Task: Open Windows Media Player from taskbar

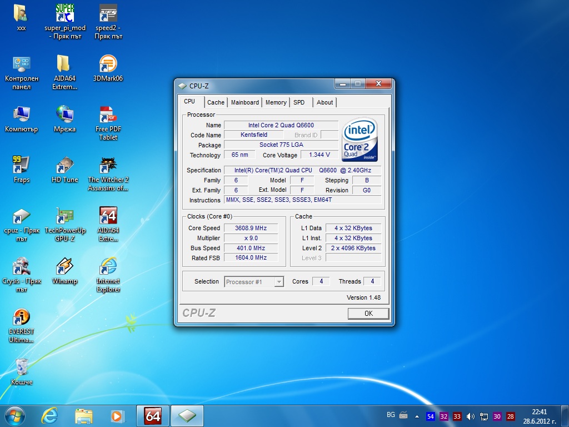Action: (117, 416)
